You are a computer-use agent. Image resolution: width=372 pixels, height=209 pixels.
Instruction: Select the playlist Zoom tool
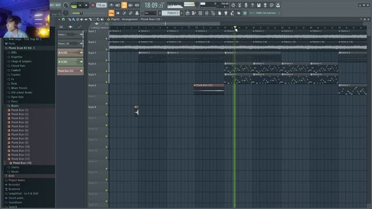(x=98, y=19)
